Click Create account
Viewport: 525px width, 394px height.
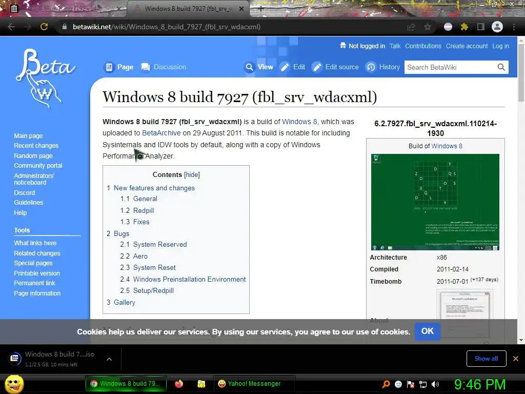coord(467,46)
